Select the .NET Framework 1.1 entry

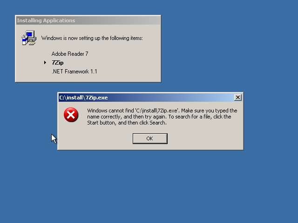coord(74,72)
